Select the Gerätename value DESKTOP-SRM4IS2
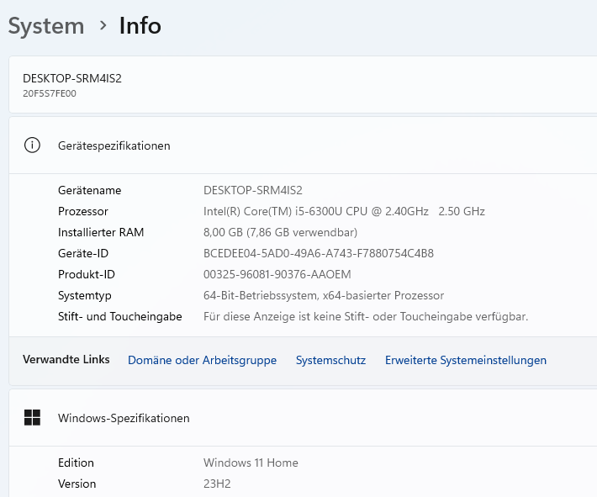This screenshot has width=597, height=497. tap(253, 190)
